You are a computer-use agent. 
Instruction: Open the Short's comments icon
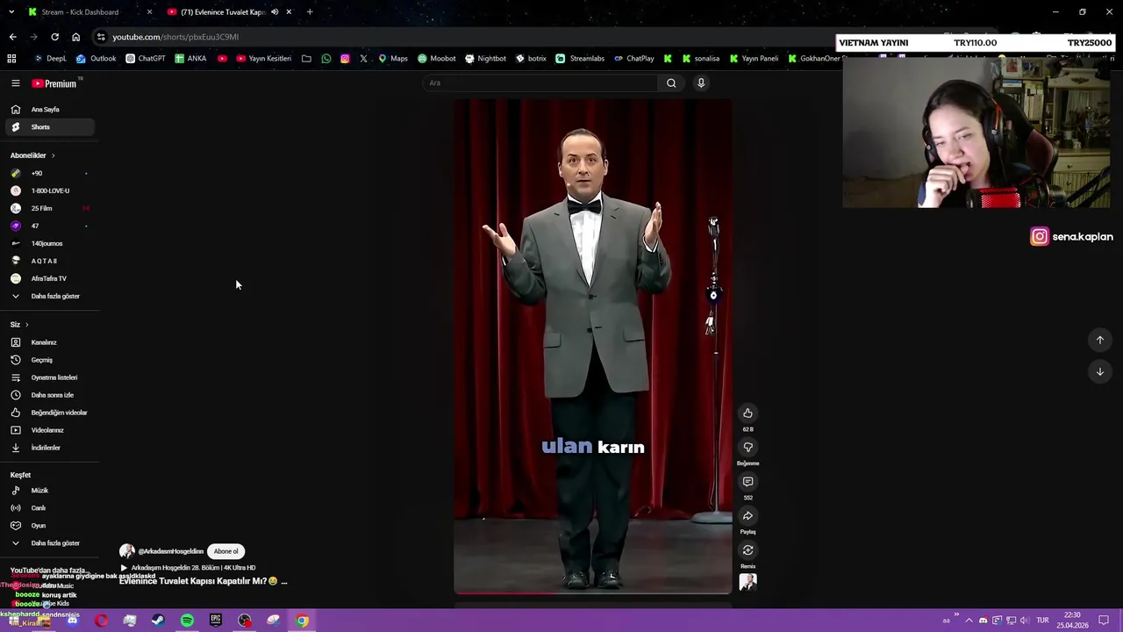click(x=747, y=482)
